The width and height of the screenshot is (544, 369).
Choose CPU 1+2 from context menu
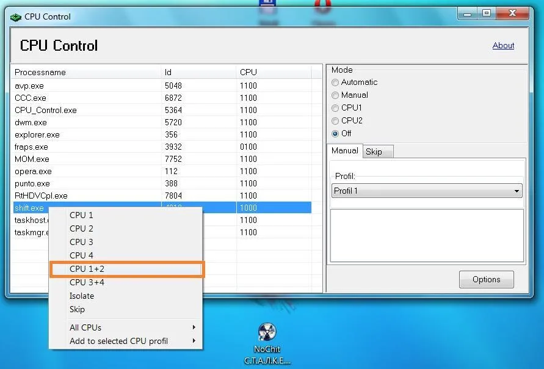(x=125, y=269)
